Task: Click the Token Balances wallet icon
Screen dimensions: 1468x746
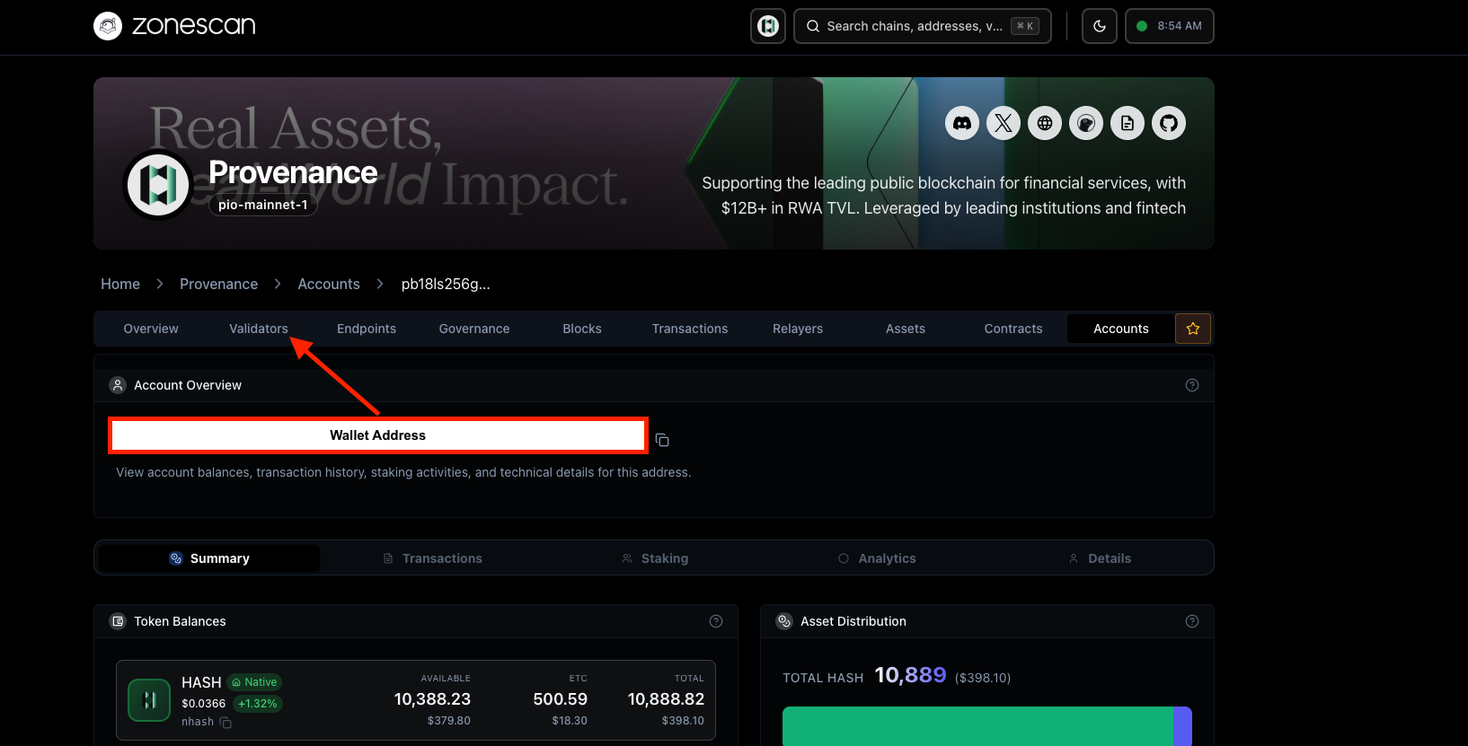Action: (x=118, y=621)
